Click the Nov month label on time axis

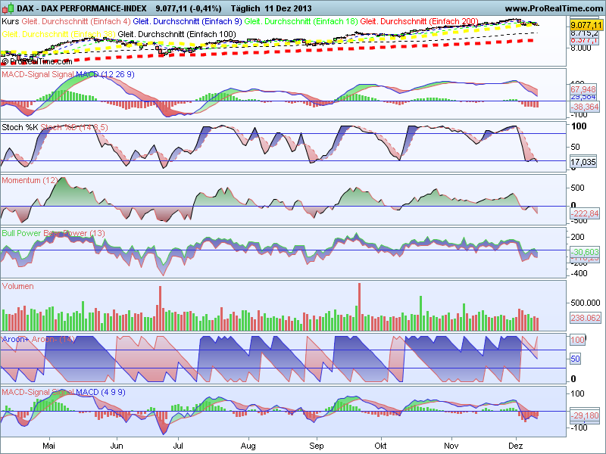coord(451,446)
